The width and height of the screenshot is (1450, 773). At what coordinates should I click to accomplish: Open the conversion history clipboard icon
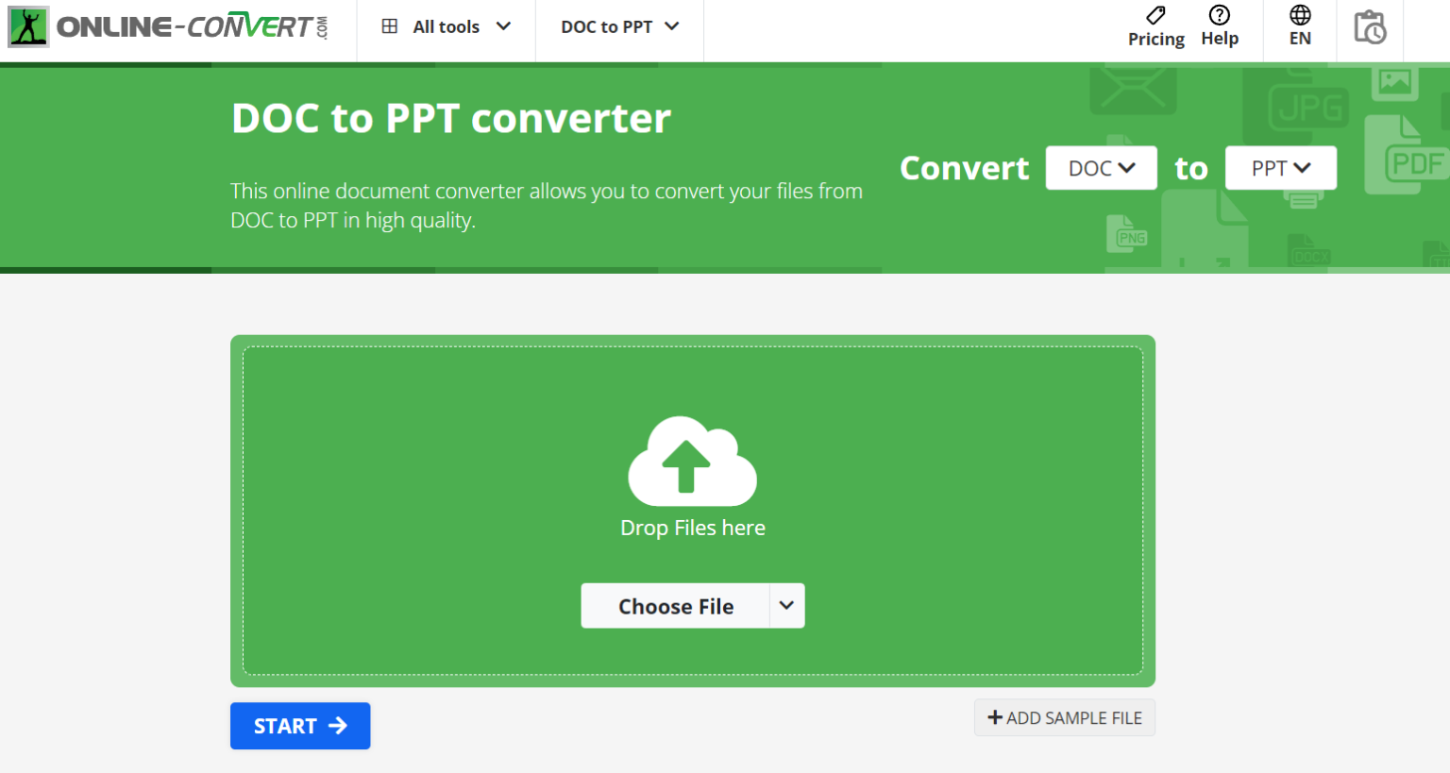[x=1370, y=28]
